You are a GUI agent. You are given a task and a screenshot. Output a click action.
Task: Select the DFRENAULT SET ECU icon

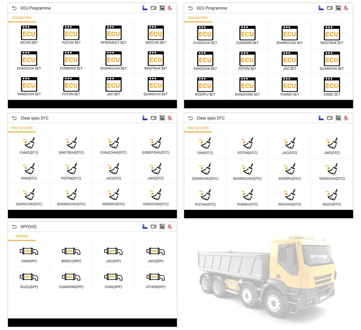click(113, 35)
